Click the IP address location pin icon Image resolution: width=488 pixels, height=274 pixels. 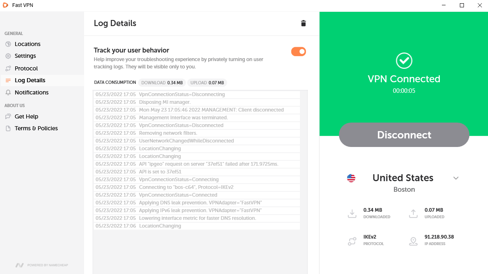tap(413, 241)
